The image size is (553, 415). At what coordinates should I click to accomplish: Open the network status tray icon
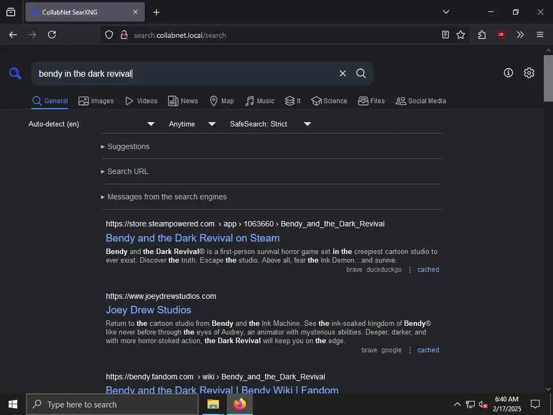point(470,404)
